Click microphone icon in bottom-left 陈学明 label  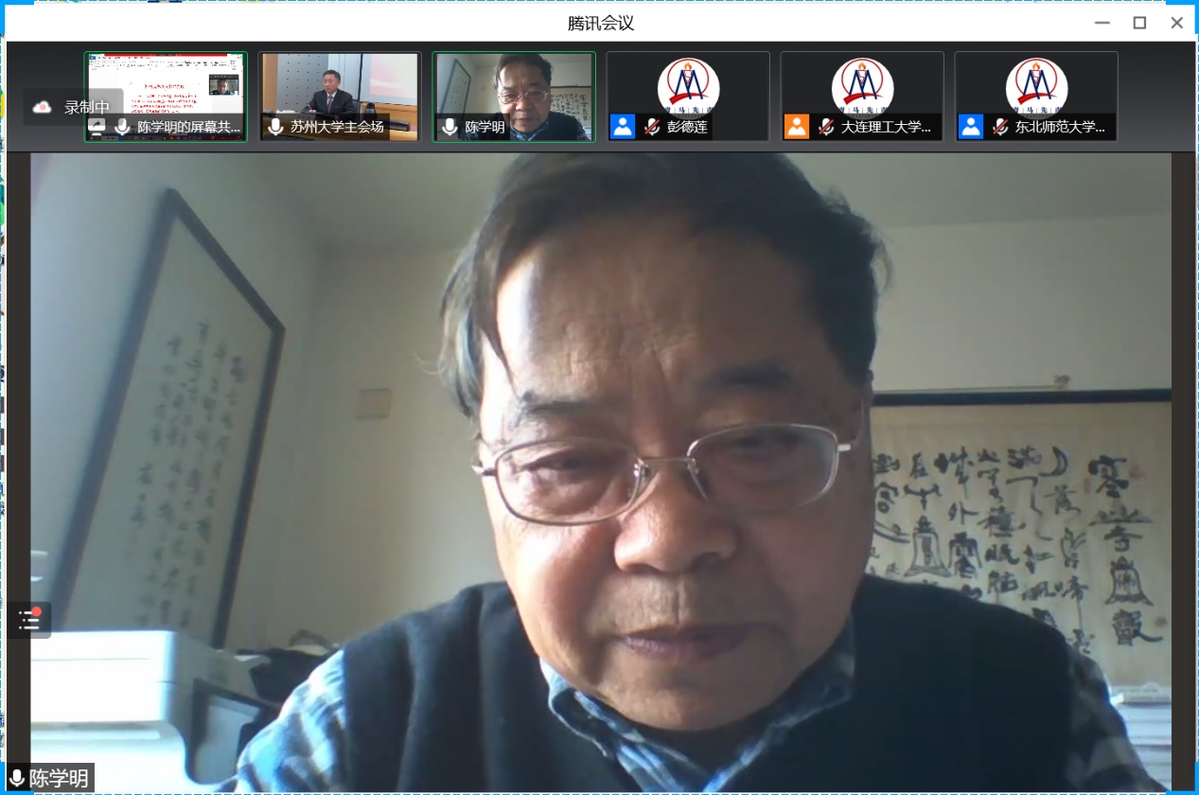tap(17, 779)
